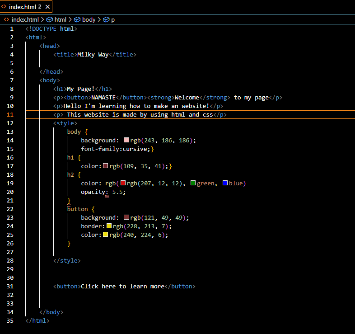Select the p element in the breadcrumb
The image size is (355, 334).
coord(113,19)
